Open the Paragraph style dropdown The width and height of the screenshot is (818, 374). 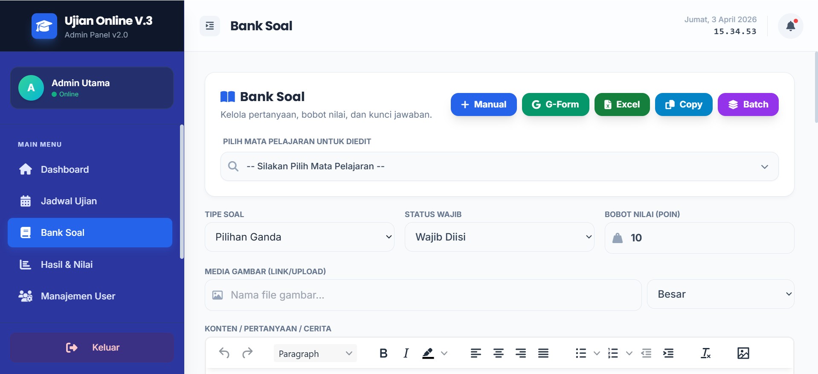point(315,354)
